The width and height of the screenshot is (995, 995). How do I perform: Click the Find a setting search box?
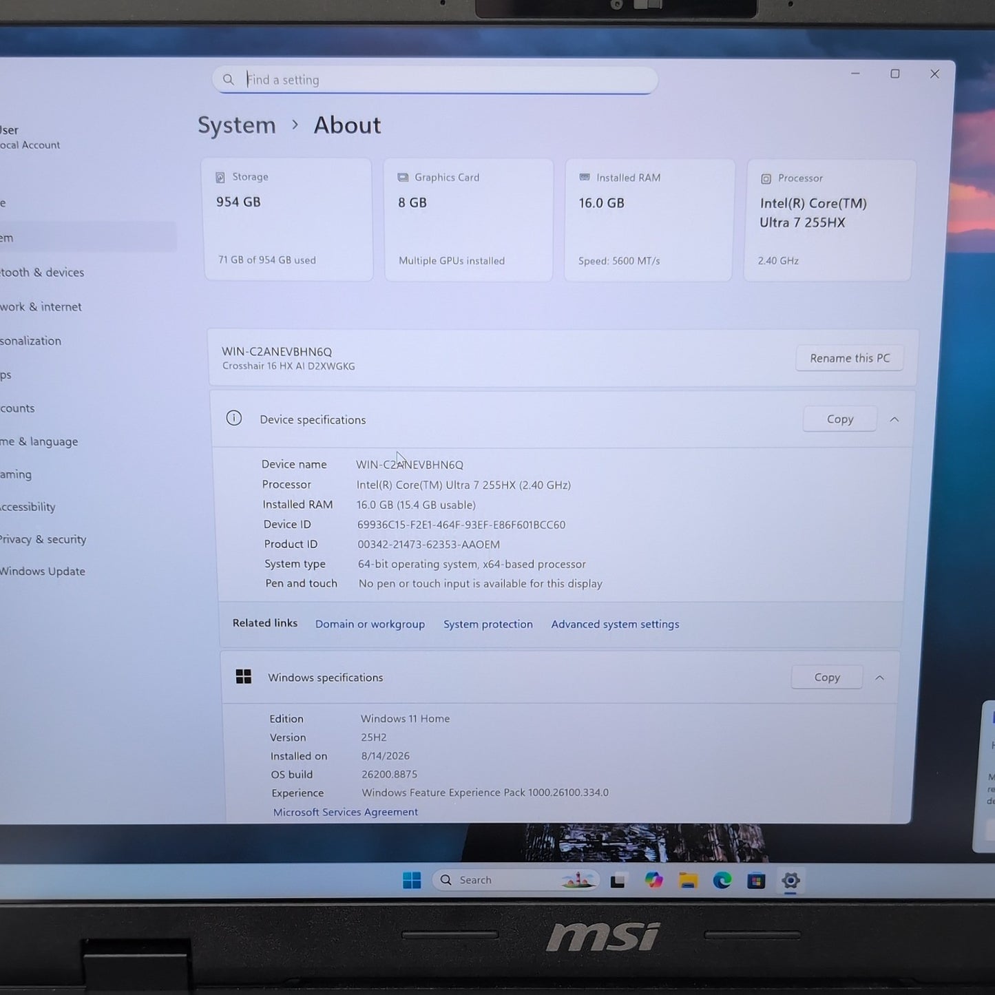pos(434,80)
